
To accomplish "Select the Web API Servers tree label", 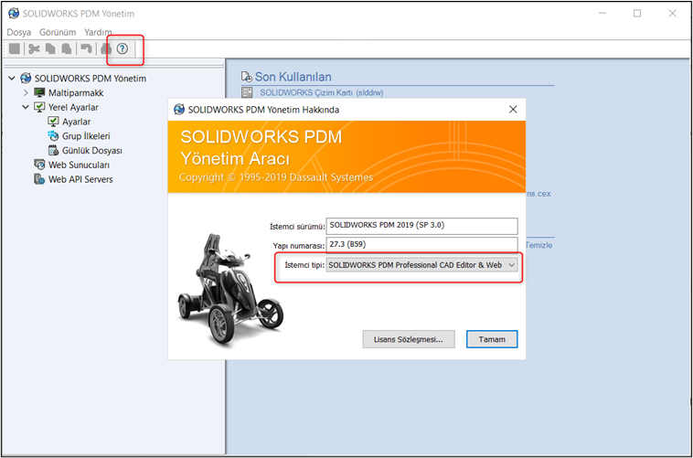I will coord(80,179).
